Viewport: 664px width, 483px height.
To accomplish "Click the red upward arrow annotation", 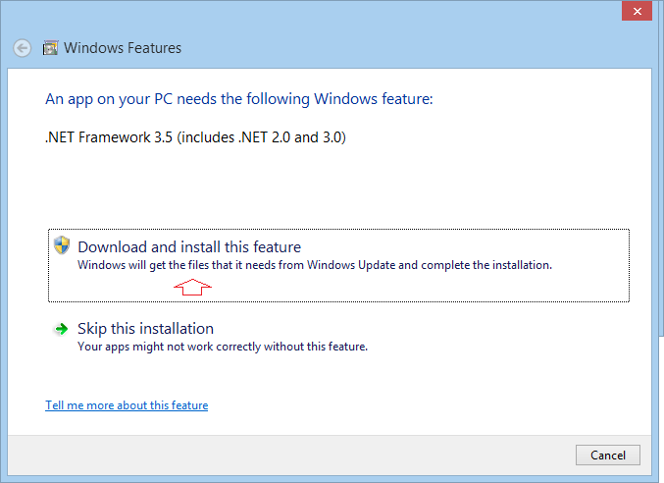I will click(x=193, y=287).
